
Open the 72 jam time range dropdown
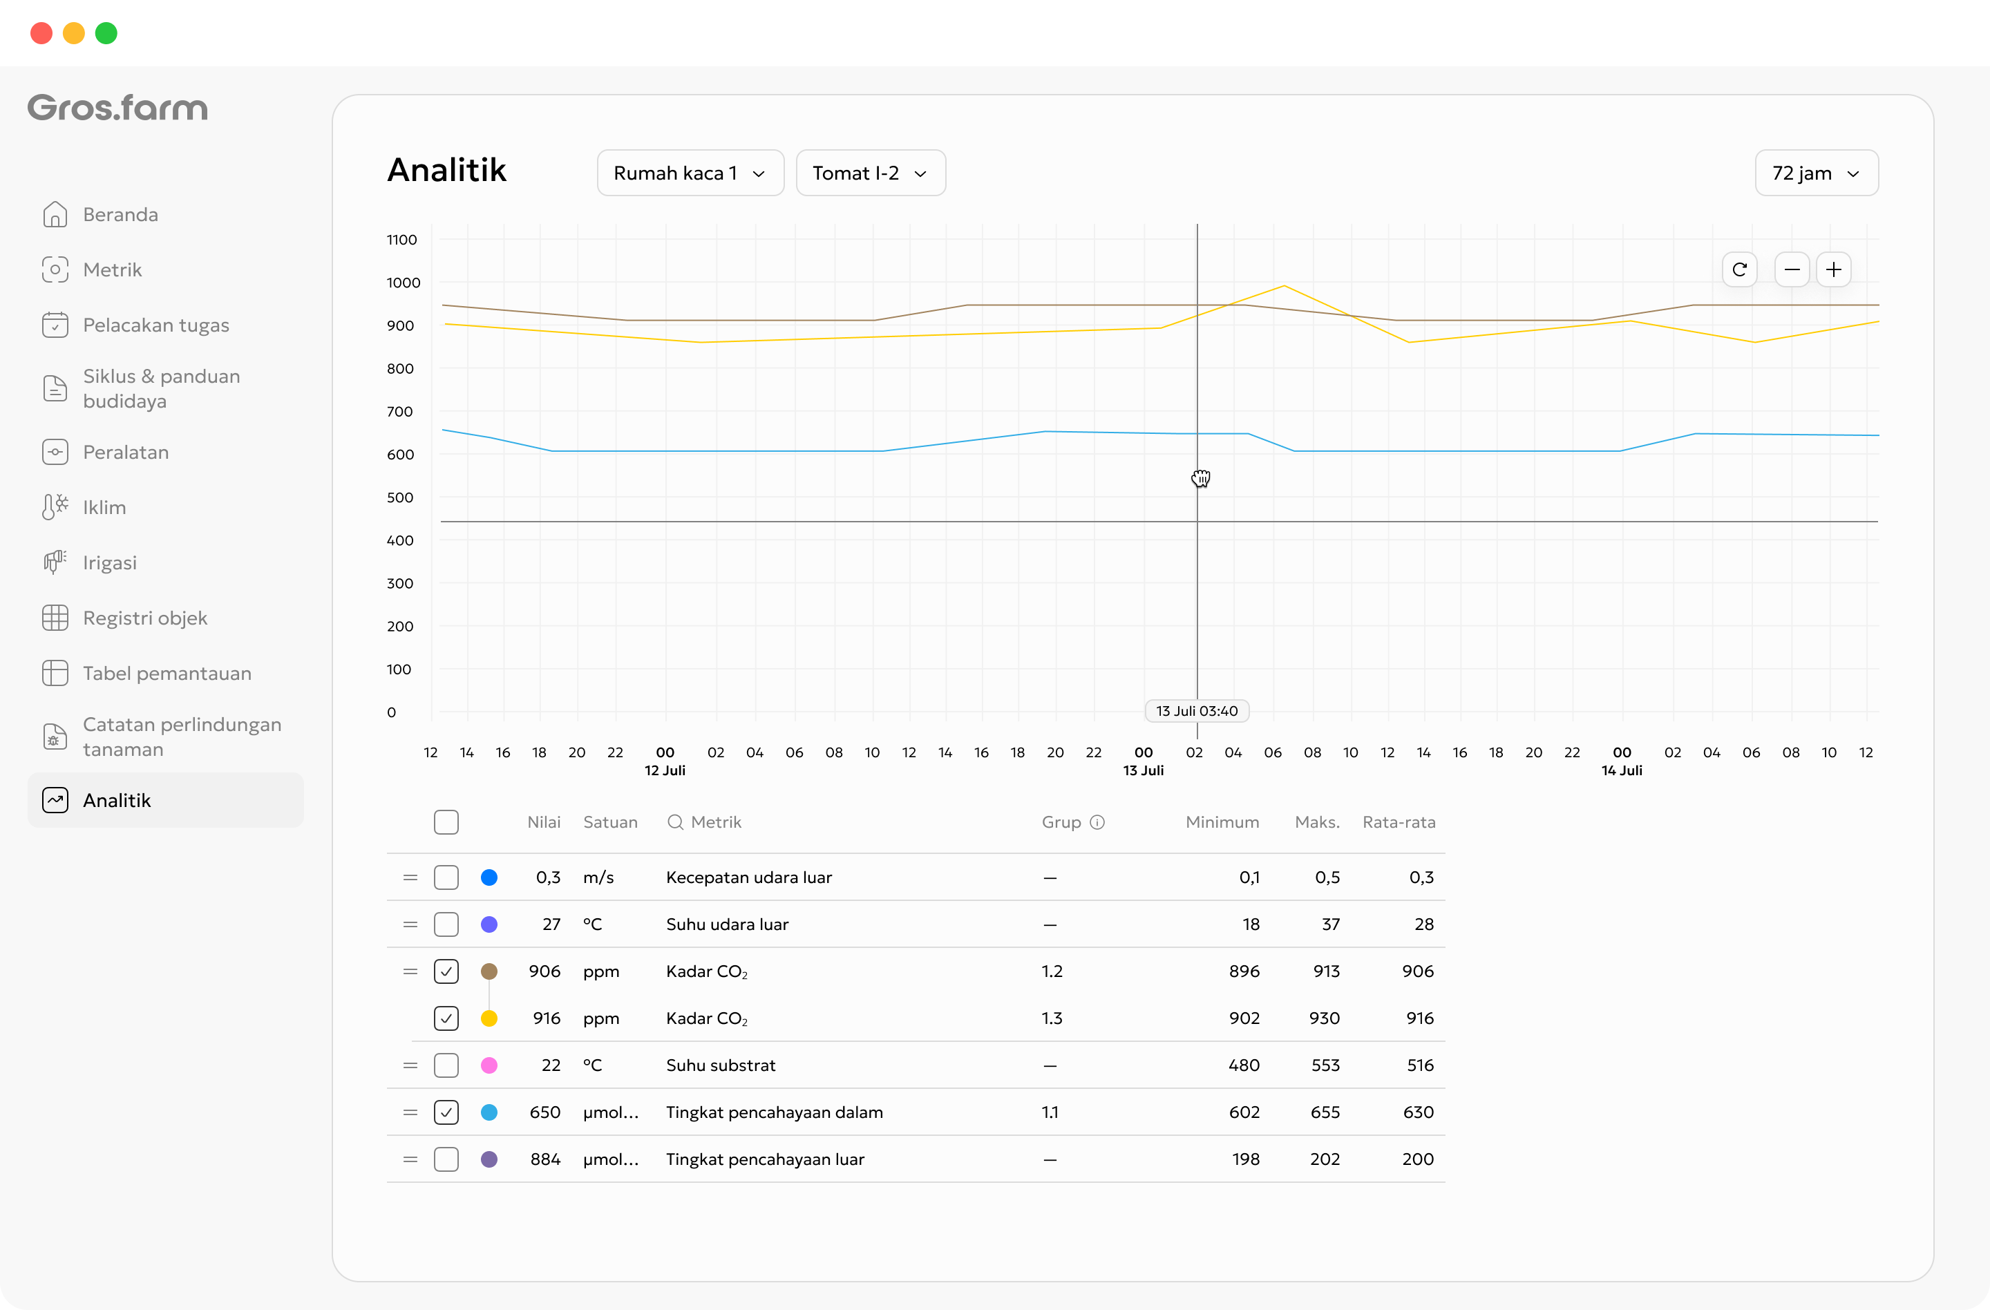coord(1816,173)
